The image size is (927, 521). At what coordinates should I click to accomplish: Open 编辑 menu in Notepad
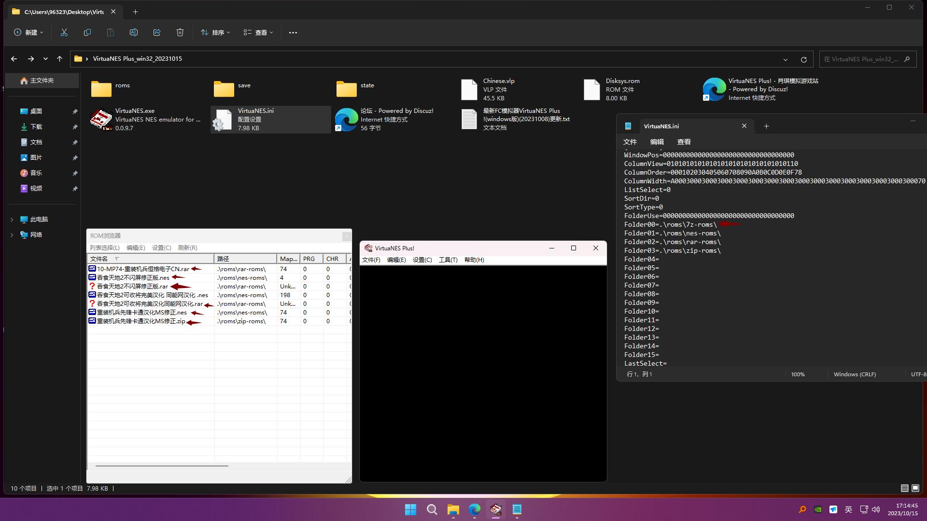657,142
